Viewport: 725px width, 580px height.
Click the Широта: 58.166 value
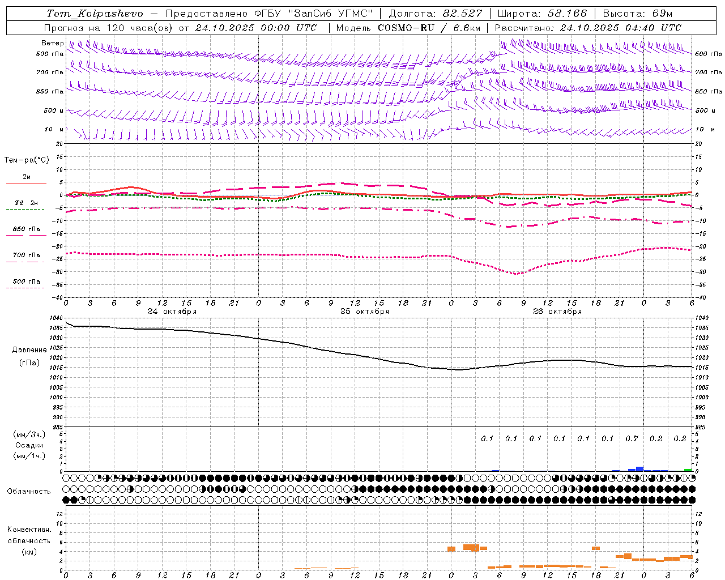click(x=542, y=14)
